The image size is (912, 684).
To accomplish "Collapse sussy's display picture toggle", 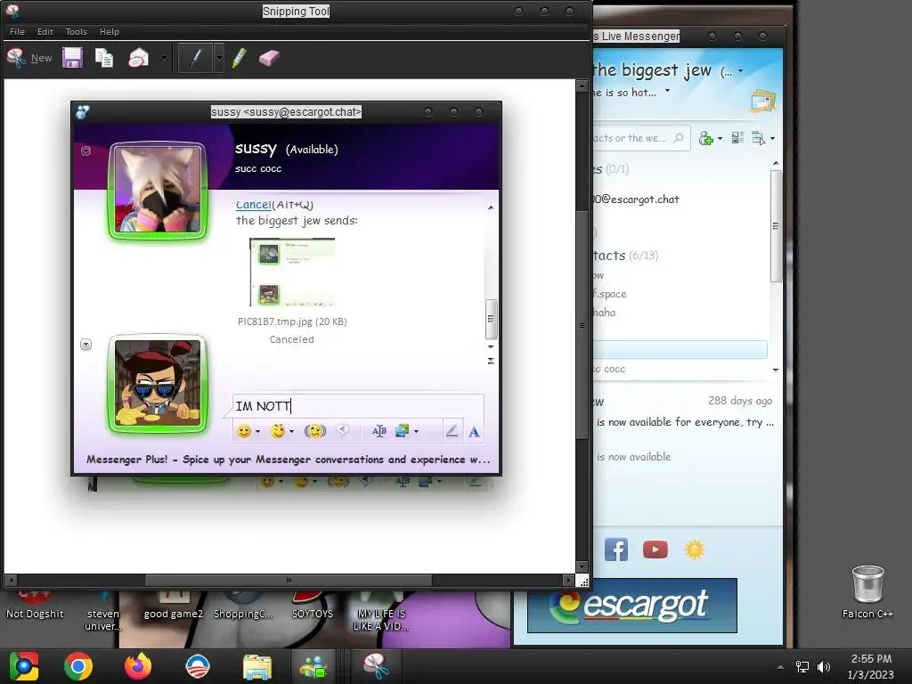I will [86, 151].
